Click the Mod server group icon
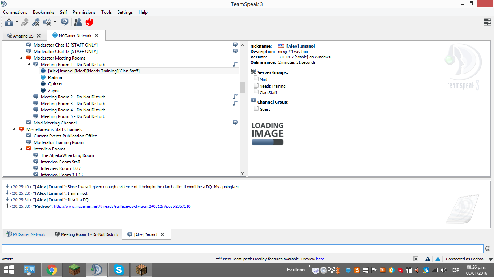Screen dimensions: 494x277 tap(256, 79)
